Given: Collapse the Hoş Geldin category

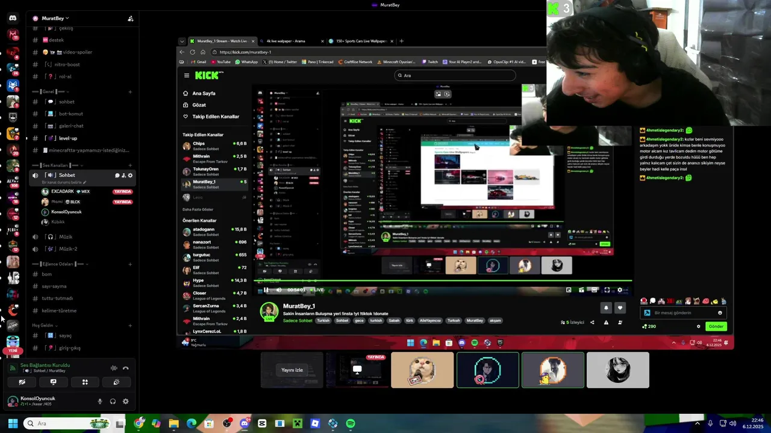Looking at the screenshot, I should [x=45, y=325].
